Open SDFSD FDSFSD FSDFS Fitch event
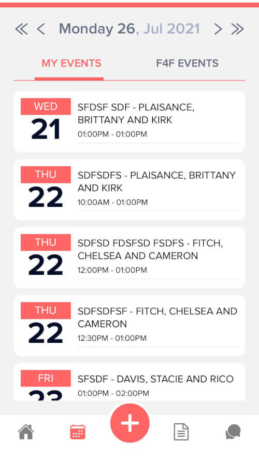 (x=129, y=258)
